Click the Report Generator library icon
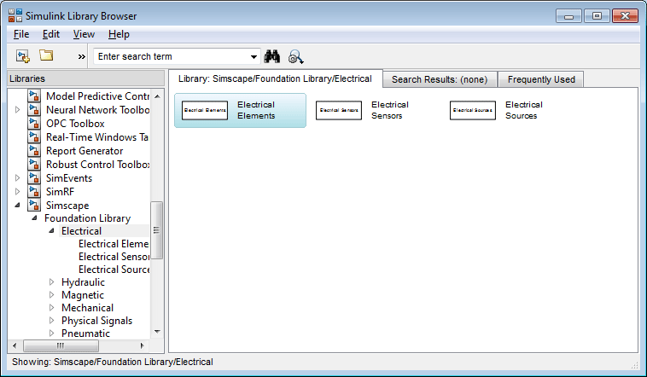The width and height of the screenshot is (647, 377). [x=34, y=150]
